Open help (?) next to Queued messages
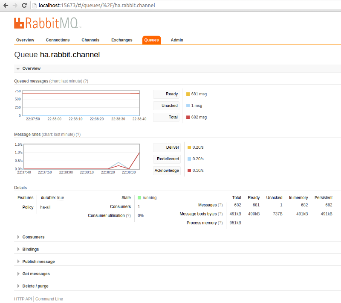The image size is (341, 303). 86,81
